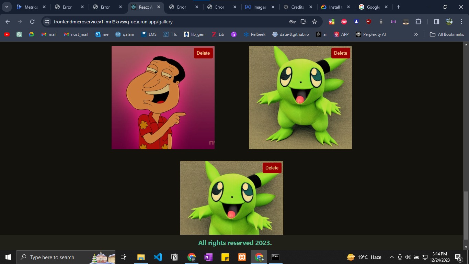This screenshot has height=264, width=469.
Task: Click the page reload icon
Action: click(x=32, y=22)
